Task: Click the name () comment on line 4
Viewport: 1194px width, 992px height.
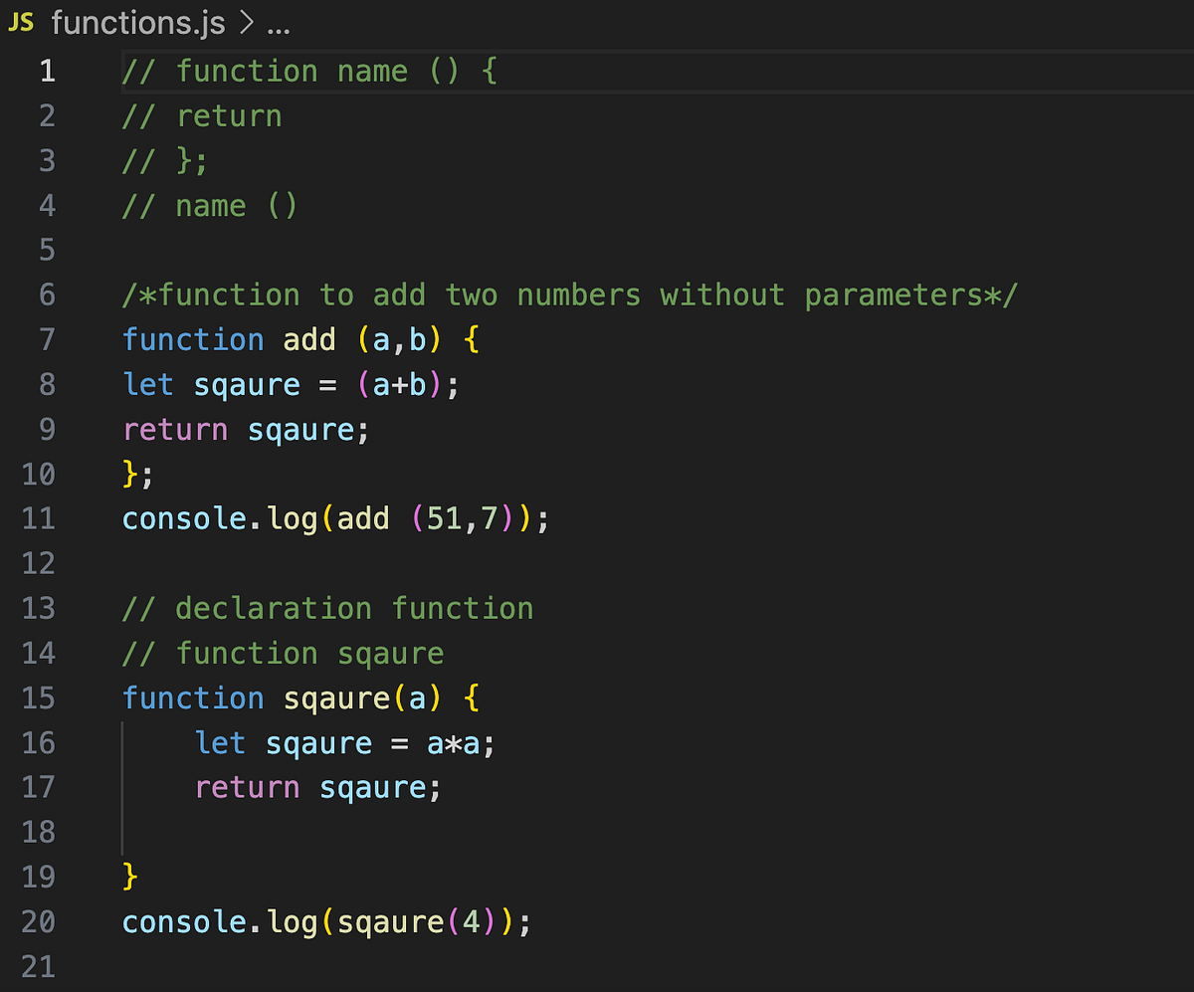Action: tap(209, 205)
